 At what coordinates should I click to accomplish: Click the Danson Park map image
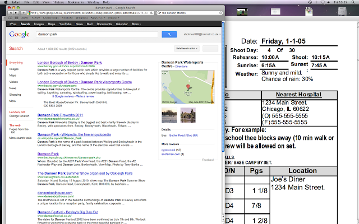pyautogui.click(x=188, y=87)
